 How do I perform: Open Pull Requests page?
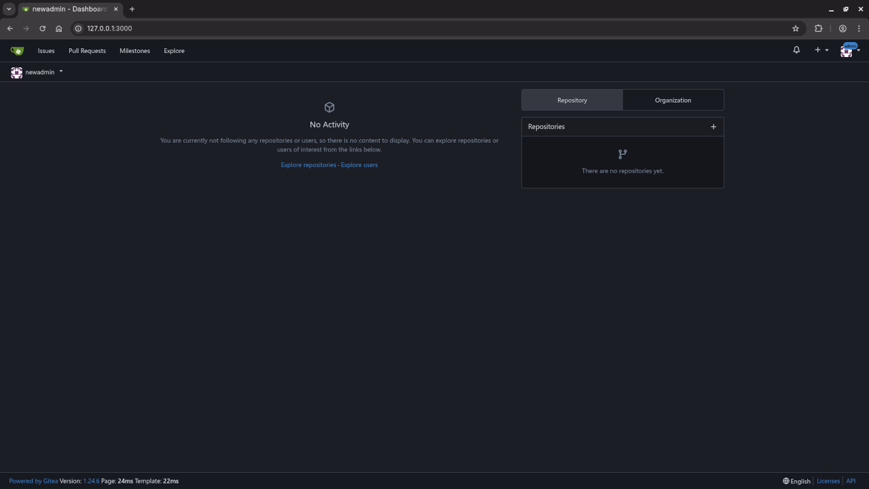click(x=87, y=51)
